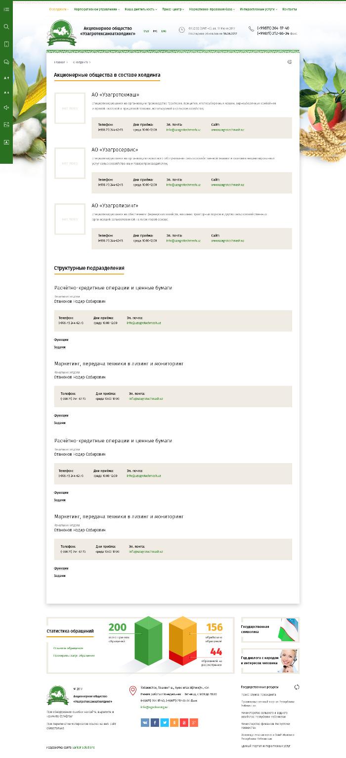Open the hamburger menu in green sidebar
Image resolution: width=346 pixels, height=758 pixels.
click(x=6, y=9)
